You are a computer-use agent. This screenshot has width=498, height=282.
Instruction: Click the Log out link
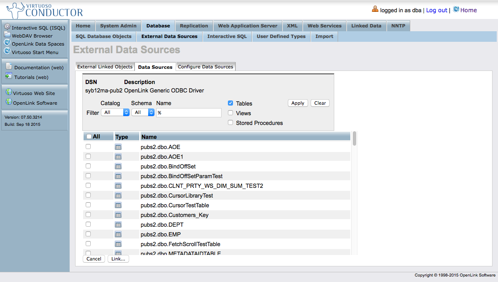pyautogui.click(x=436, y=10)
